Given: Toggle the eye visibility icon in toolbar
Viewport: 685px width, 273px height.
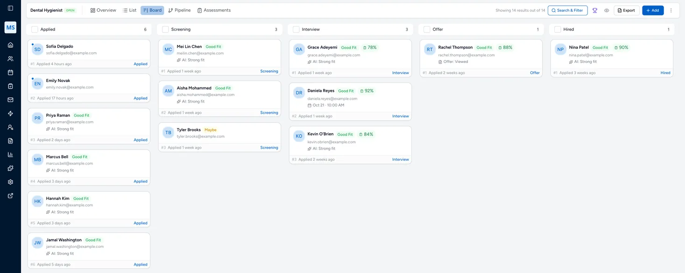Looking at the screenshot, I should pyautogui.click(x=607, y=10).
